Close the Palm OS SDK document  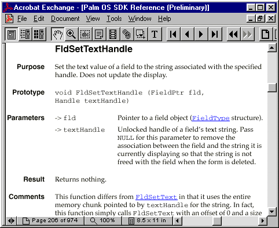[x=271, y=19]
